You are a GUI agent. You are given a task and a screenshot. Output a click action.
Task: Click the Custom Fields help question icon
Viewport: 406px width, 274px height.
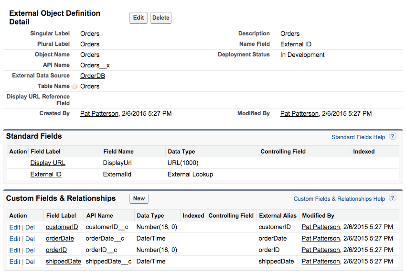tap(393, 198)
